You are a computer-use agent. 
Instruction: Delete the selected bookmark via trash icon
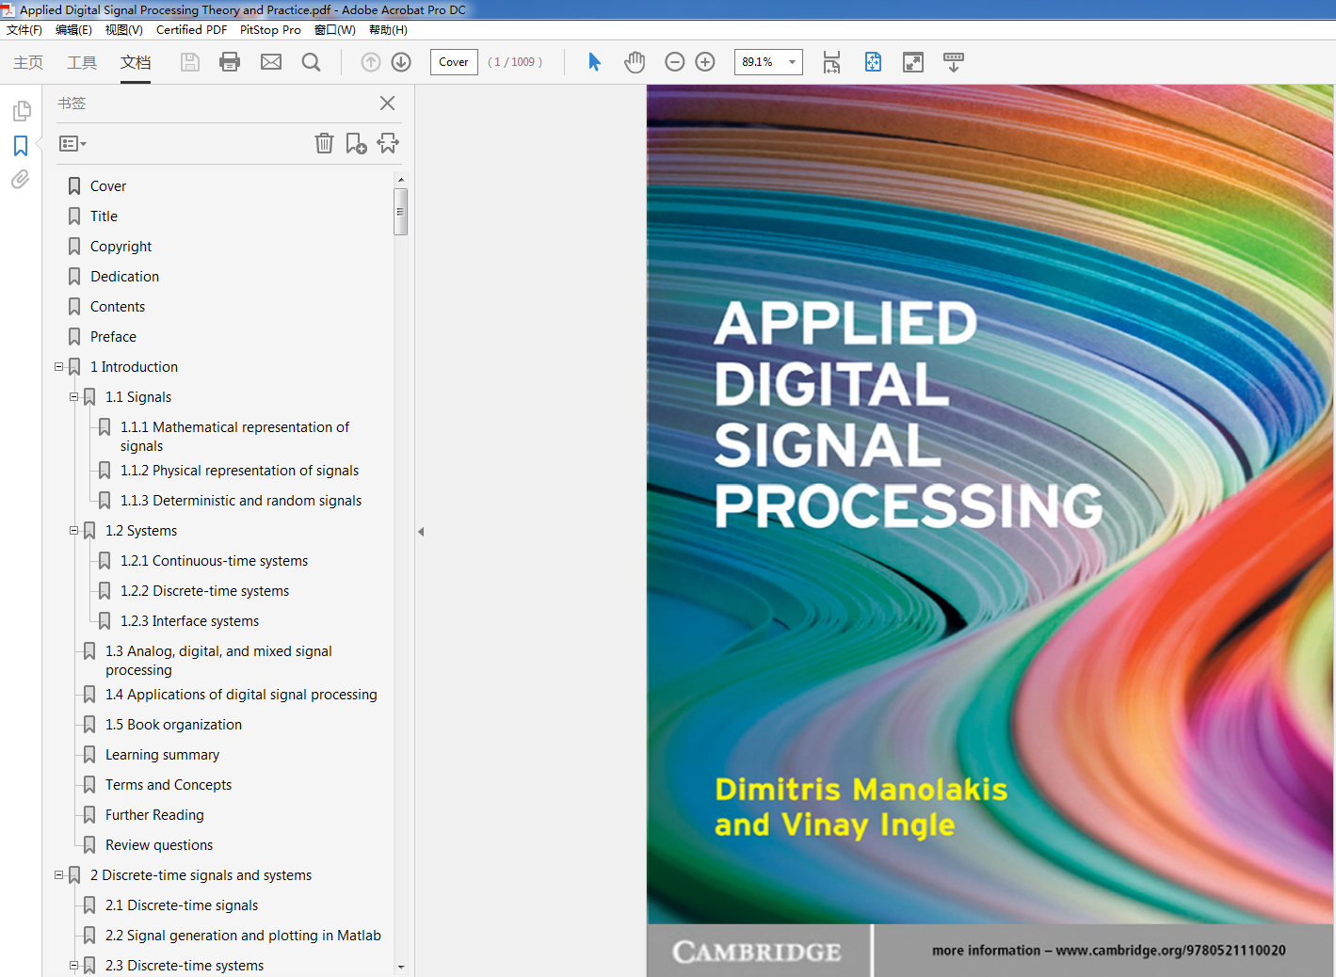(324, 143)
